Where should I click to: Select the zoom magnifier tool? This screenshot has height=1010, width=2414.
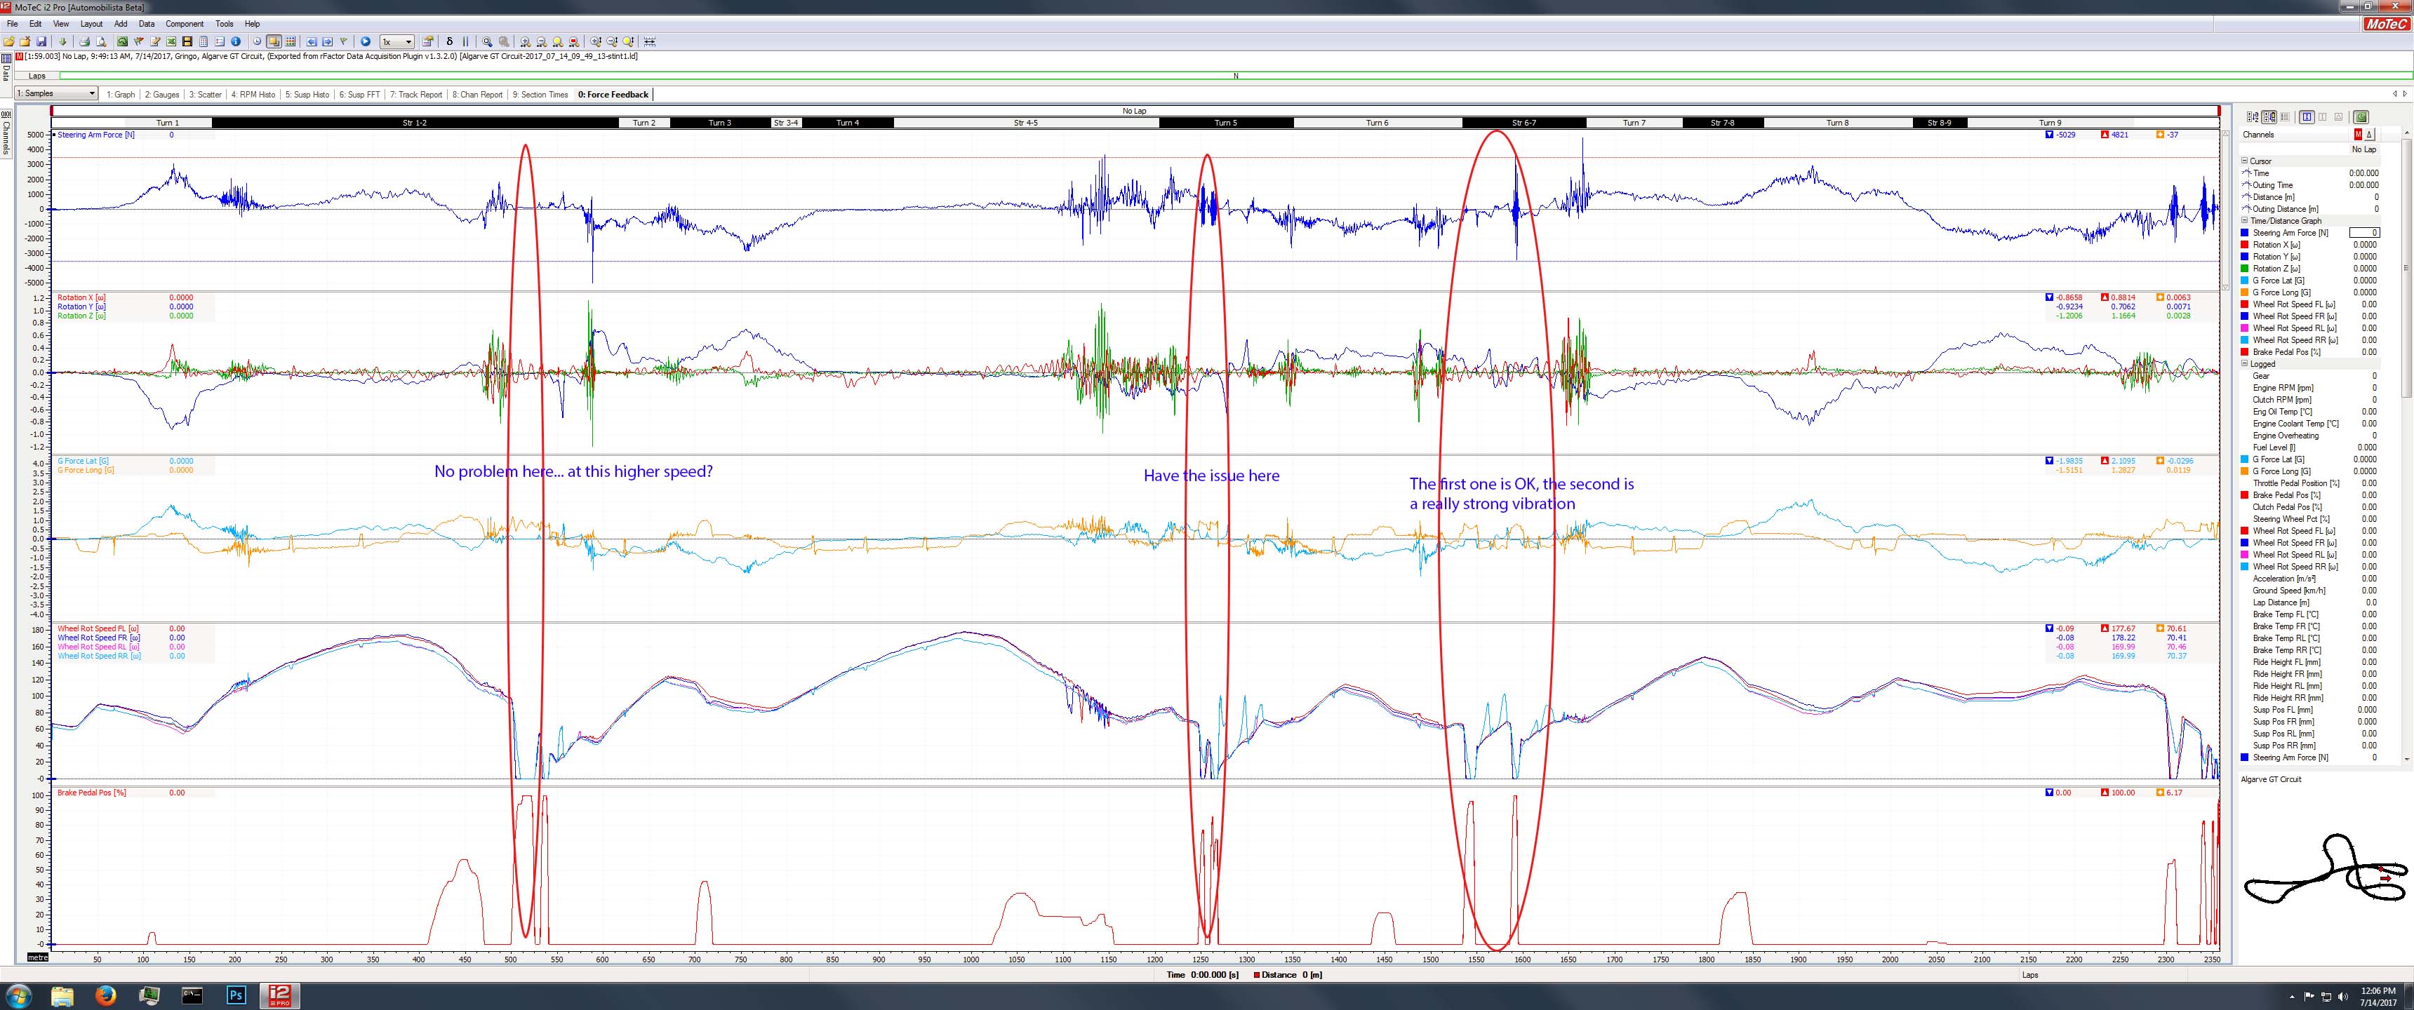click(x=487, y=41)
